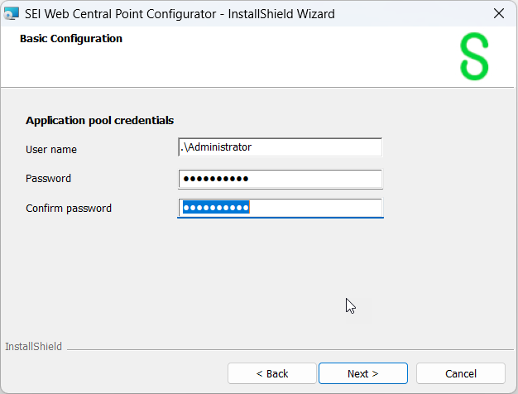Proceed by pressing the Next button
Viewport: 518px width, 394px height.
[x=362, y=373]
